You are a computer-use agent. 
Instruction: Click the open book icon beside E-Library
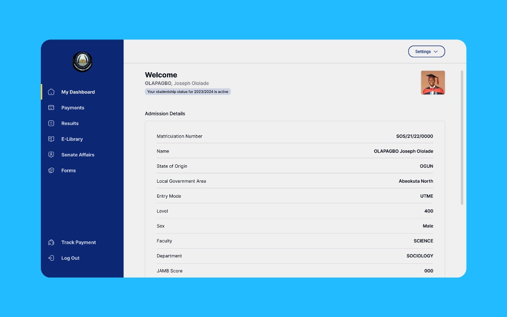click(51, 139)
